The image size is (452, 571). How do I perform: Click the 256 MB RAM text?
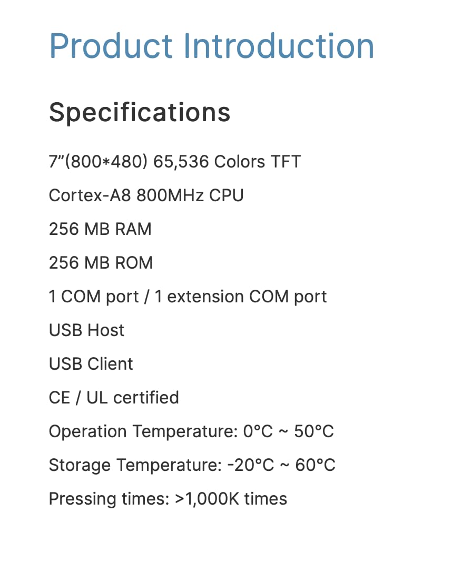[x=100, y=229]
